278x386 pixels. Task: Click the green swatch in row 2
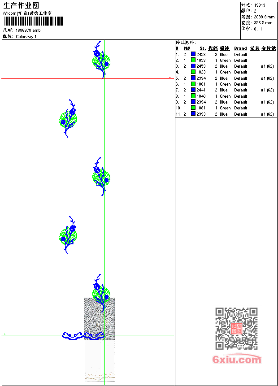193,60
